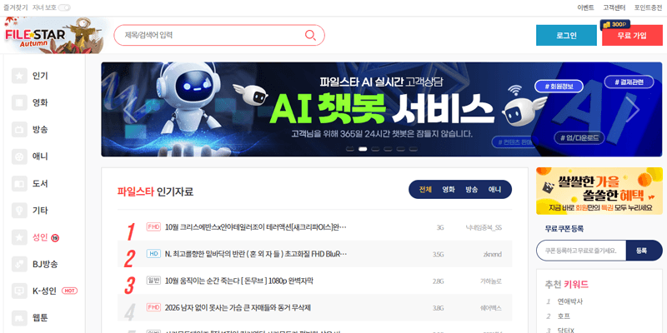
Task: Click the 즐겨찾기 link
Action: coord(16,7)
